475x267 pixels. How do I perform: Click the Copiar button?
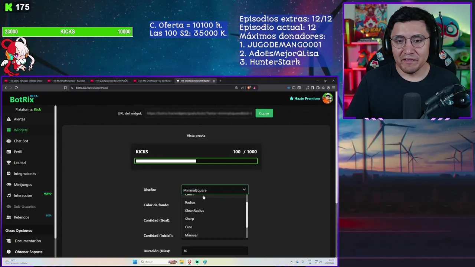(x=264, y=113)
